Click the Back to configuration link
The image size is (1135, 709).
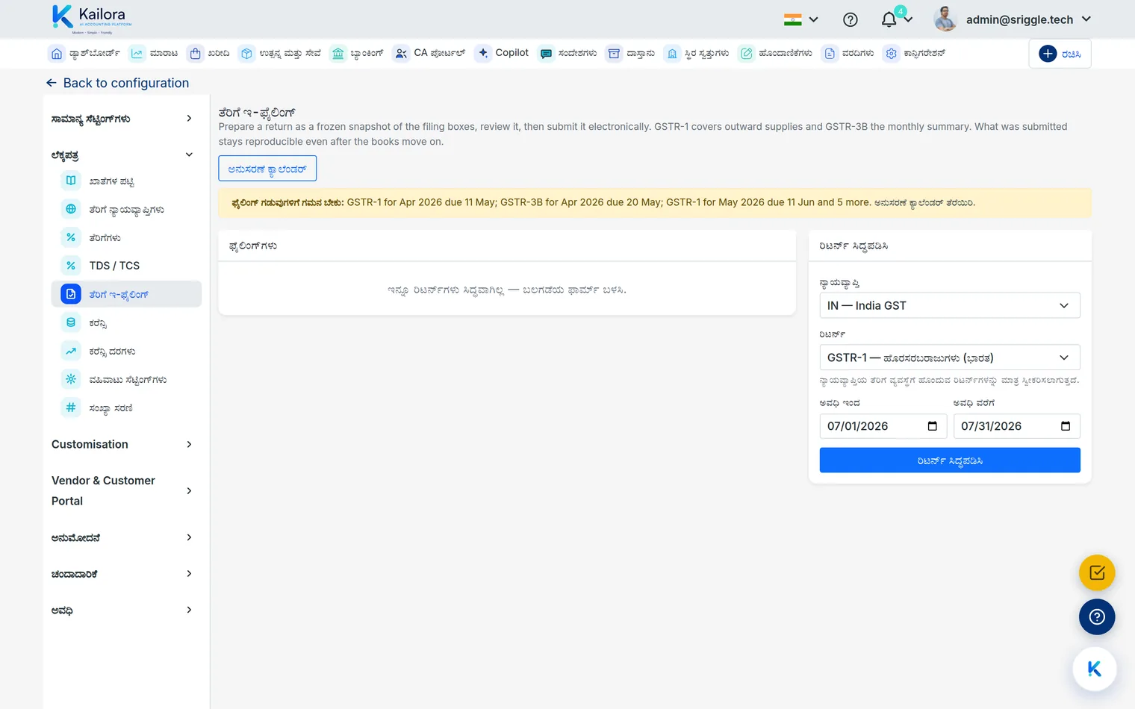pos(117,83)
